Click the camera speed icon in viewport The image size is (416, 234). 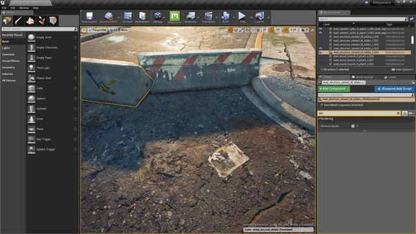click(303, 31)
